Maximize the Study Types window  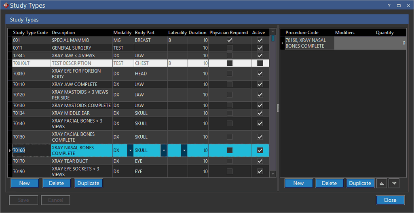[399, 6]
